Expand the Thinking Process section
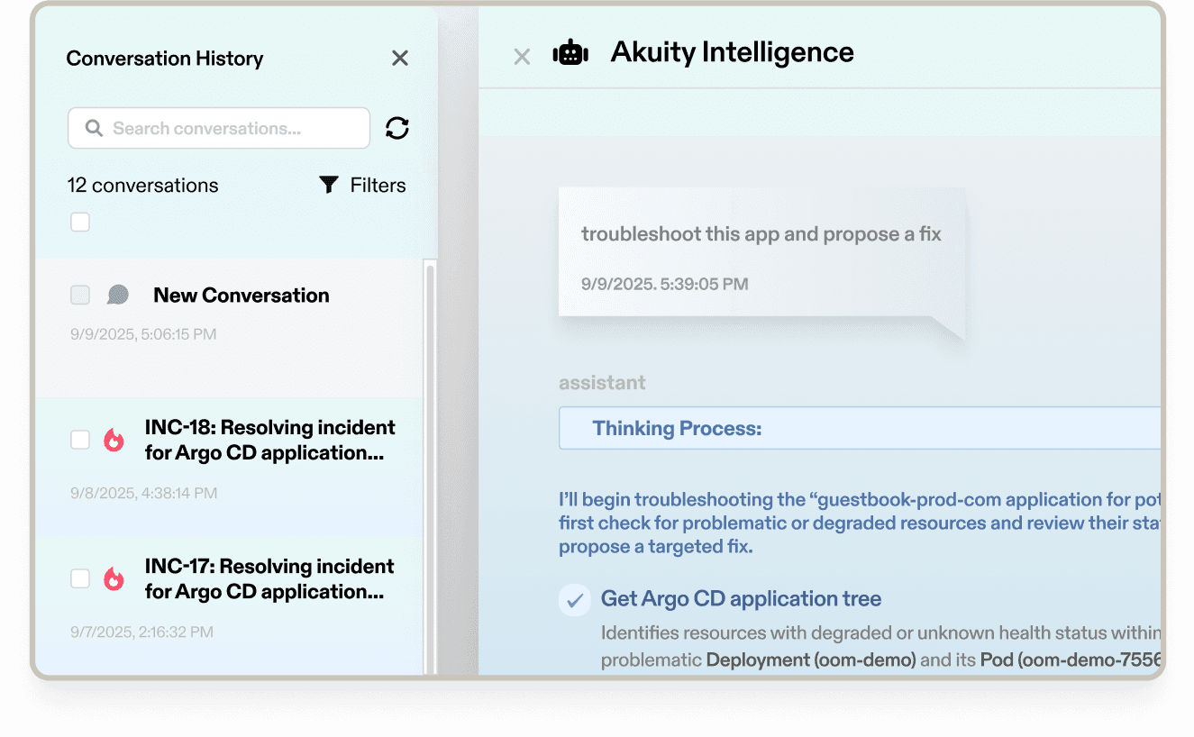Viewport: 1194px width, 737px height. [677, 428]
